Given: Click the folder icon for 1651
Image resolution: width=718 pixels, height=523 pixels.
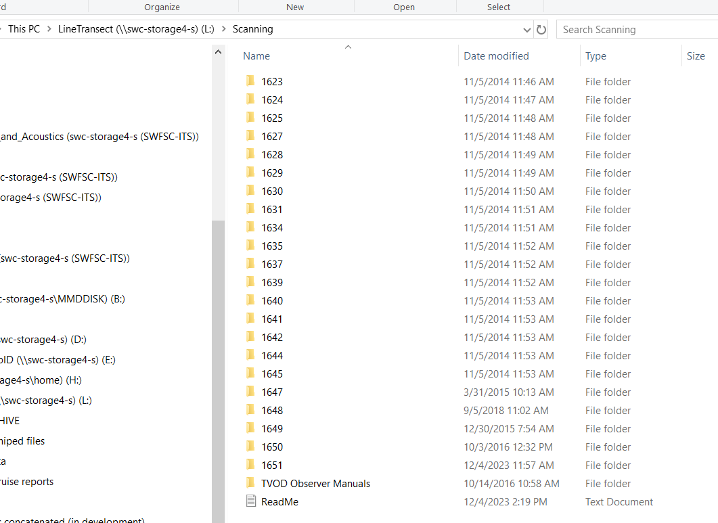Looking at the screenshot, I should coord(250,465).
